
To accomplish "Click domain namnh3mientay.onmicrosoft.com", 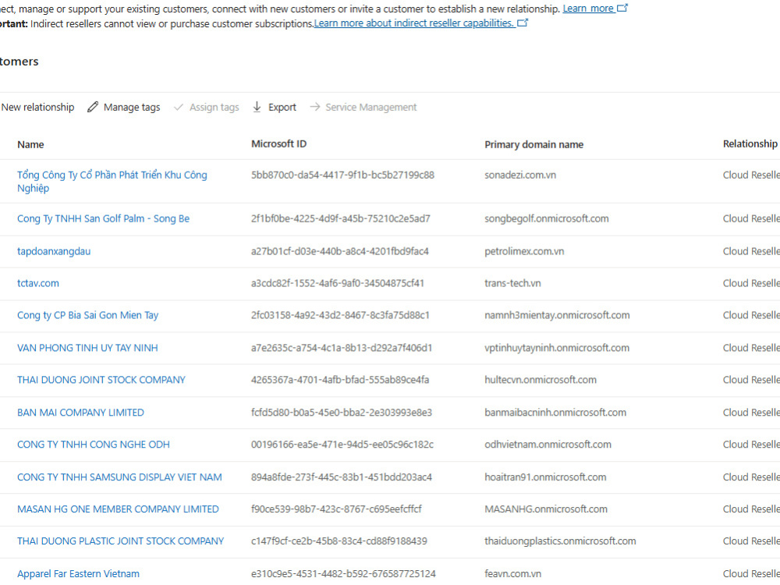I will tap(557, 315).
